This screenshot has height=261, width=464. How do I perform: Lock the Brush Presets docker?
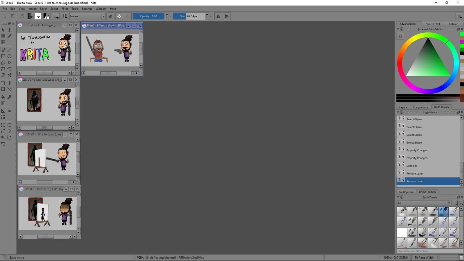click(402, 197)
